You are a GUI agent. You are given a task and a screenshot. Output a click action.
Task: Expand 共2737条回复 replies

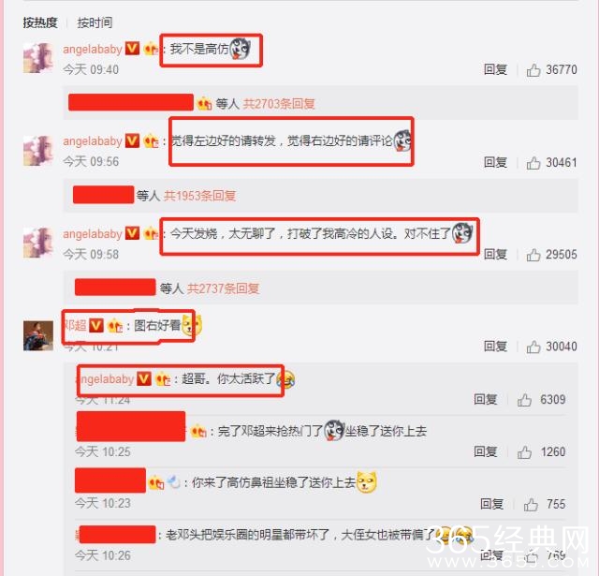coord(223,288)
